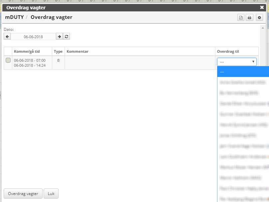The width and height of the screenshot is (269, 202).
Task: Close the Overdrag vagter dialog
Action: point(262,7)
